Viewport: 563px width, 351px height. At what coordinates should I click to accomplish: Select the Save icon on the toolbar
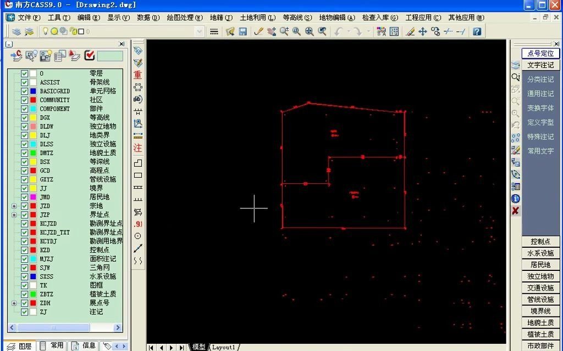(x=244, y=31)
